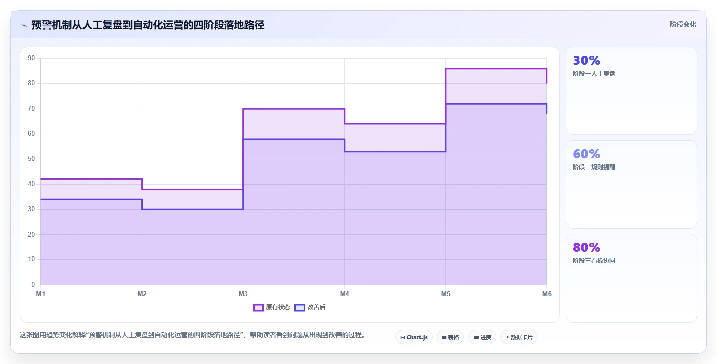This screenshot has height=364, width=717.
Task: Click the 阶段三看板协同 label
Action: click(x=594, y=261)
